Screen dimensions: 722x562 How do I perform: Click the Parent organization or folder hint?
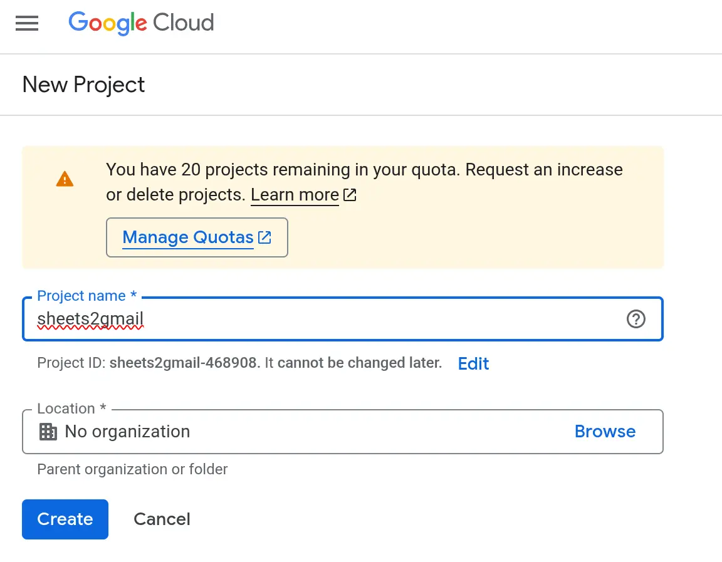tap(132, 469)
